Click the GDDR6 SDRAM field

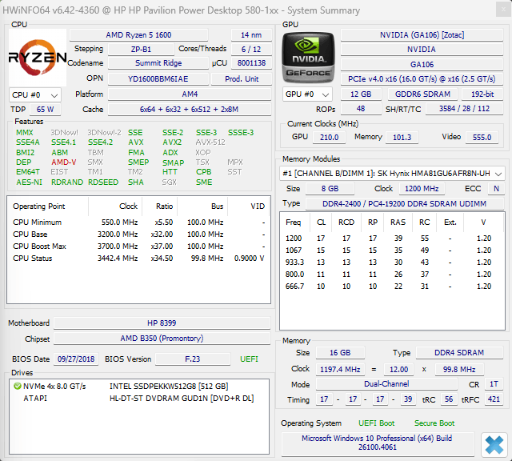click(422, 94)
